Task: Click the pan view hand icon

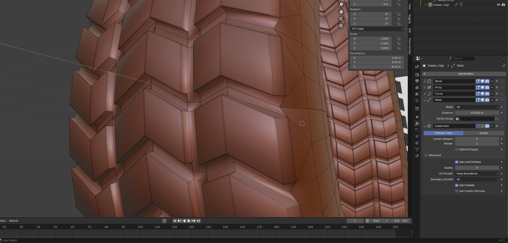Action: click(341, 11)
